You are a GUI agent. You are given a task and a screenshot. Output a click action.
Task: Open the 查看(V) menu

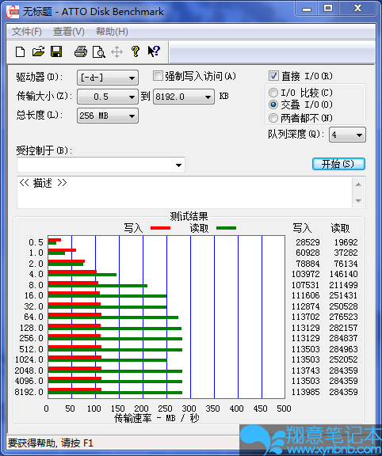coord(69,32)
